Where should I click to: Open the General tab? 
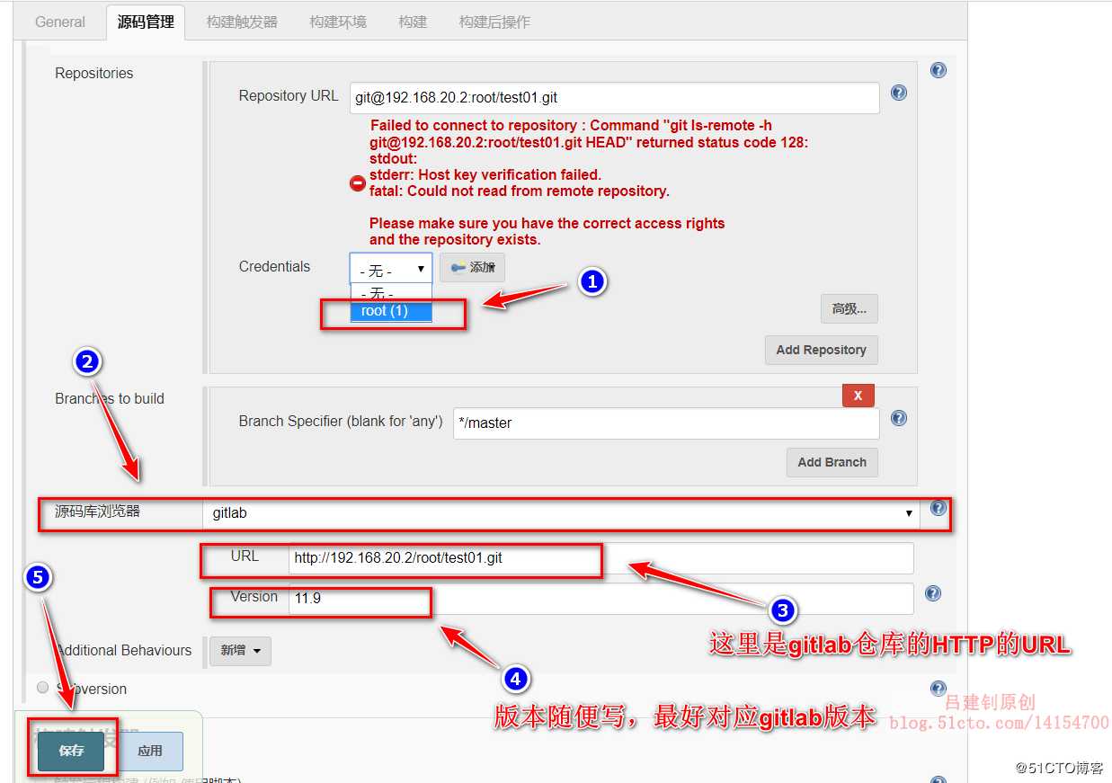click(x=60, y=22)
